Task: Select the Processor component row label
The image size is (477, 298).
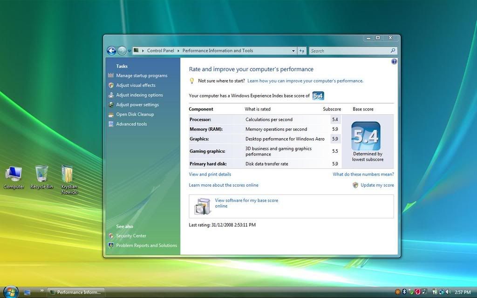Action: click(200, 120)
